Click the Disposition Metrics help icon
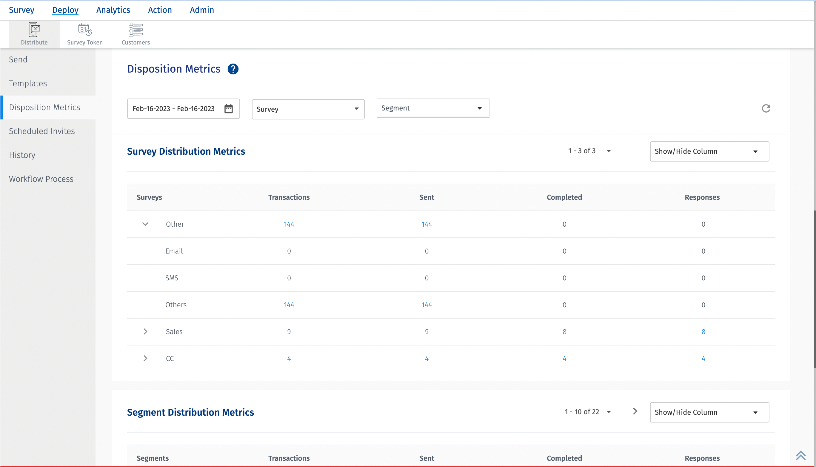The width and height of the screenshot is (816, 467). click(233, 69)
